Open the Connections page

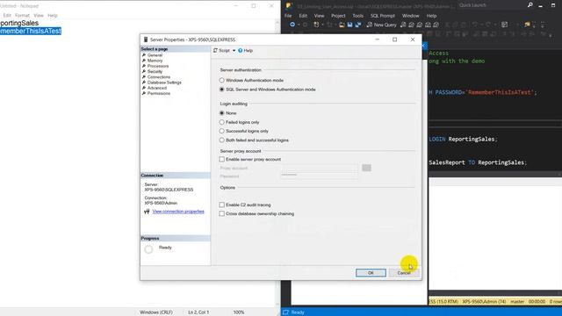point(158,77)
